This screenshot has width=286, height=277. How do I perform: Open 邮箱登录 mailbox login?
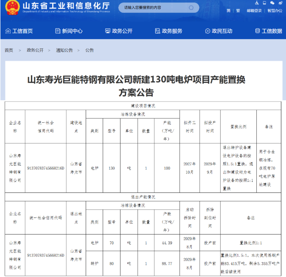(254, 11)
